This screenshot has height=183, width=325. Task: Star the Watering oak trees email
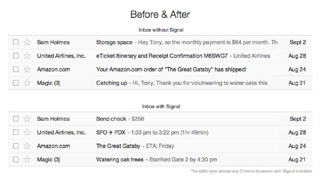pyautogui.click(x=27, y=159)
